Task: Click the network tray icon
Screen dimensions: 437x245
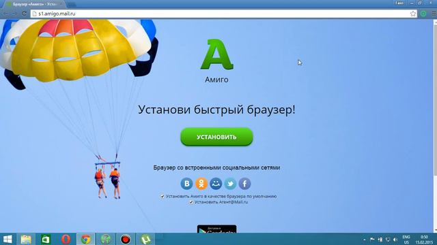Action: [388, 240]
